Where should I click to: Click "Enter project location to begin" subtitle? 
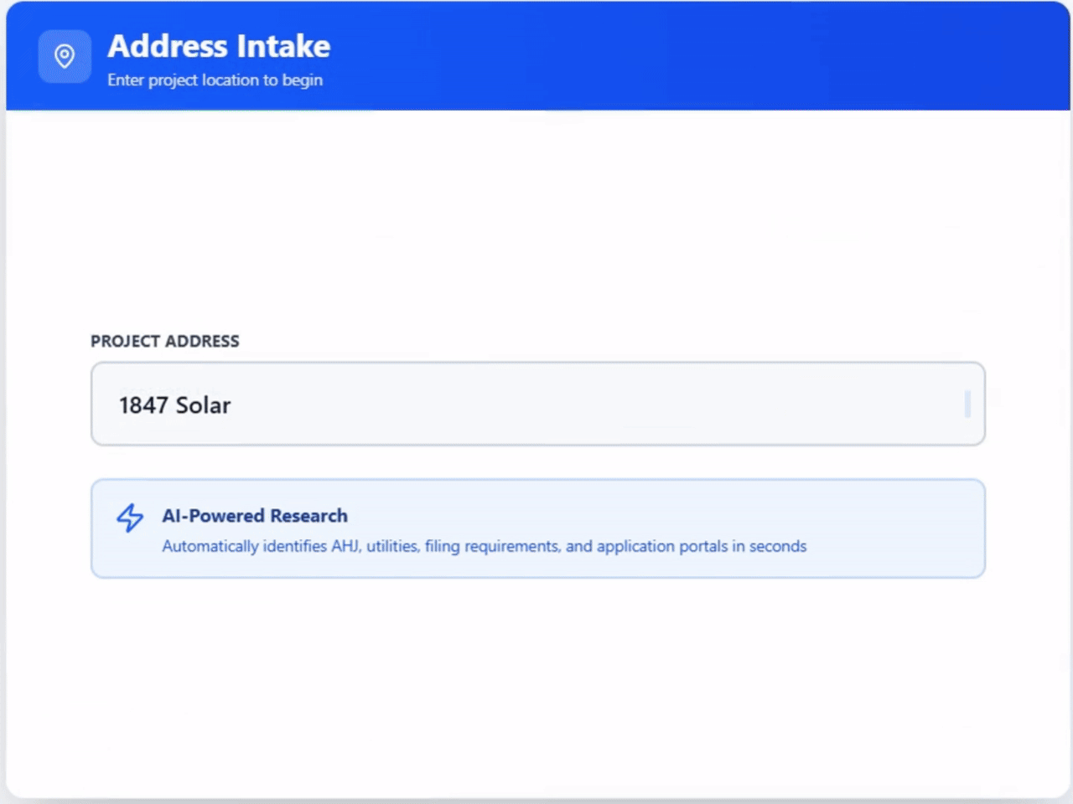pos(215,80)
